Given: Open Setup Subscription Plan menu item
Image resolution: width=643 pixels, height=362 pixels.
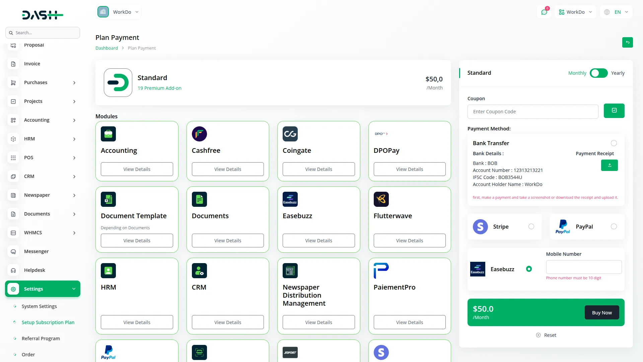Looking at the screenshot, I should tap(48, 322).
